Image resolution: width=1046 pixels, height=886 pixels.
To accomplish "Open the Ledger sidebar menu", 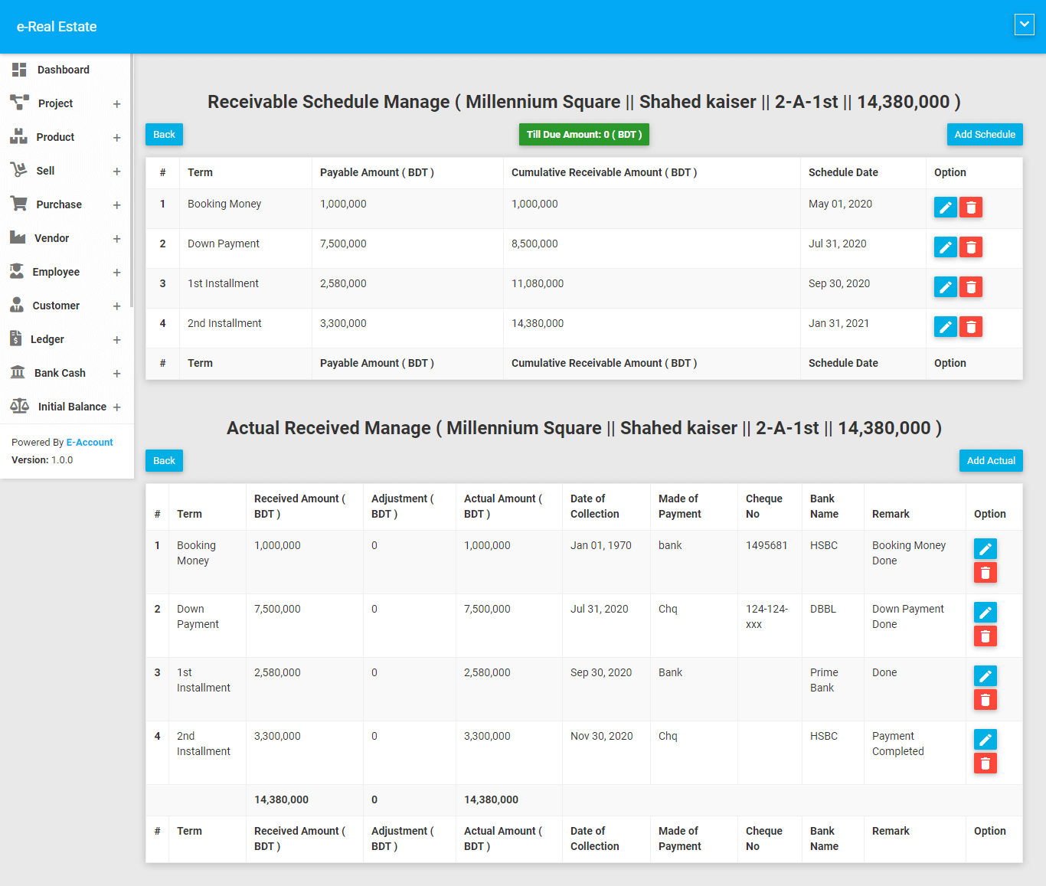I will click(47, 339).
